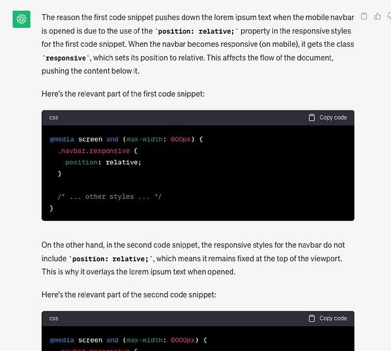The image size is (391, 351).
Task: Click the clipboard icon in the second code block
Action: point(311,318)
